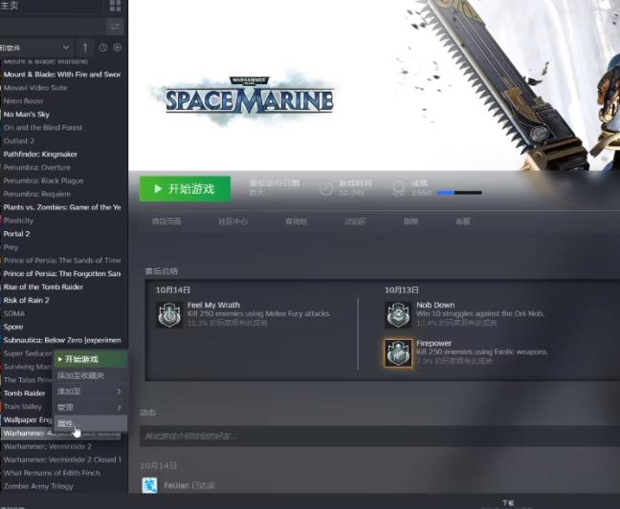
Task: Select Plants vs. Zombies: Game of the Year
Action: 62,207
